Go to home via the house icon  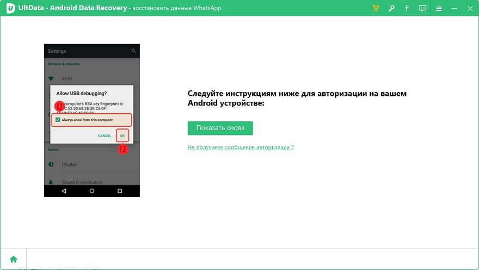(x=14, y=259)
